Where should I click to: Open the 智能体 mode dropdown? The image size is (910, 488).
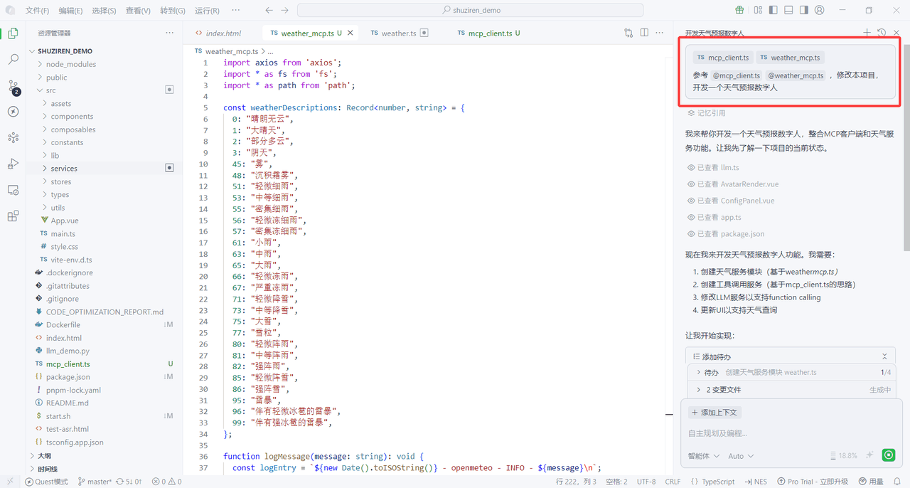(703, 456)
